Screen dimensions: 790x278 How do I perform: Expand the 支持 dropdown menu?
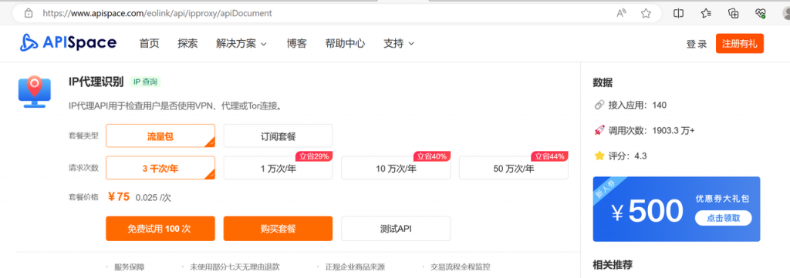click(399, 44)
